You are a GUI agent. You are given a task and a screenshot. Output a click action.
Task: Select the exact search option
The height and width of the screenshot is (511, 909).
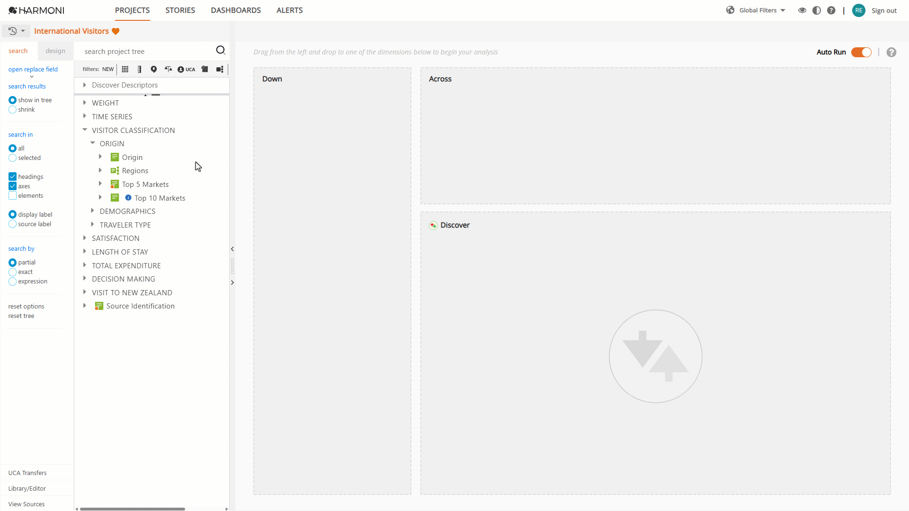[x=13, y=272]
